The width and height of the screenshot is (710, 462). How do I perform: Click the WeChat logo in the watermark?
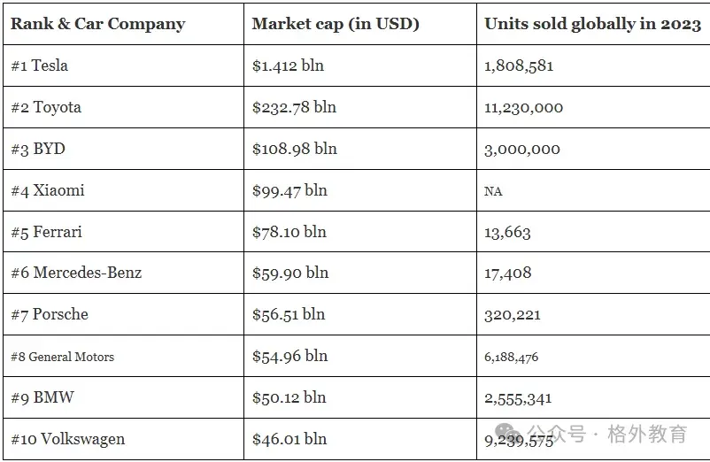pyautogui.click(x=508, y=434)
